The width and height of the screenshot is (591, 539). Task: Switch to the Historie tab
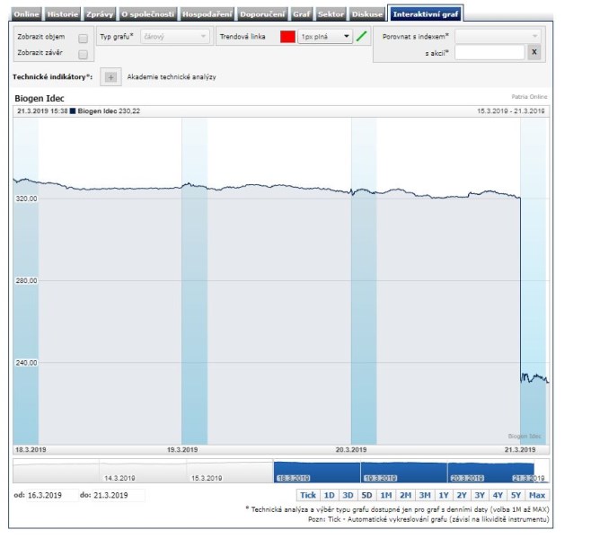tap(62, 14)
